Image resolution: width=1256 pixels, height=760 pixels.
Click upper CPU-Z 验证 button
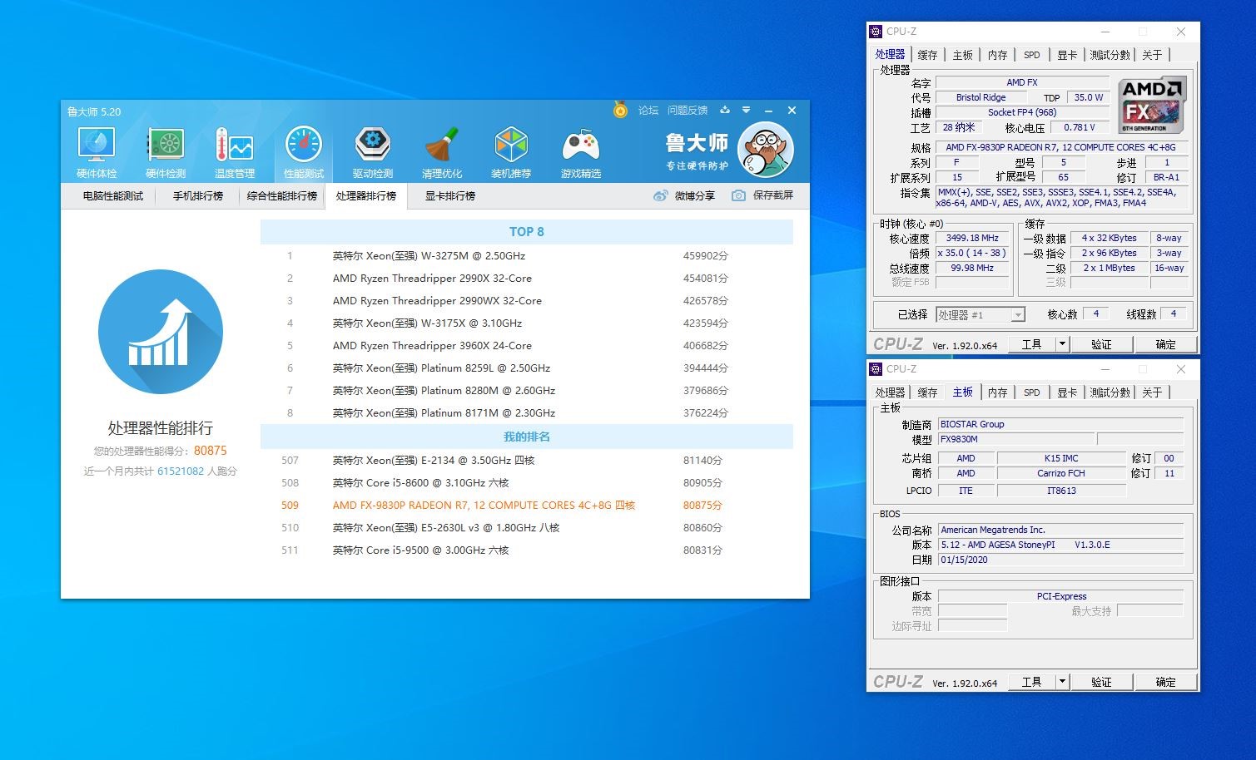[1101, 344]
